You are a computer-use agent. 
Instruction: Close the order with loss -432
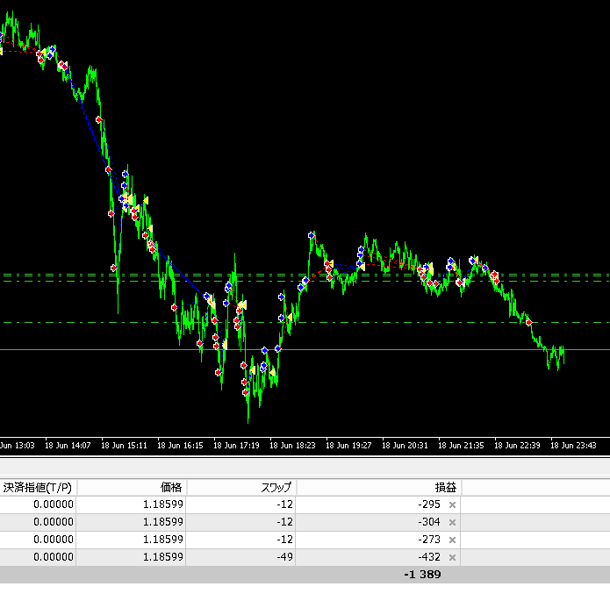(452, 557)
